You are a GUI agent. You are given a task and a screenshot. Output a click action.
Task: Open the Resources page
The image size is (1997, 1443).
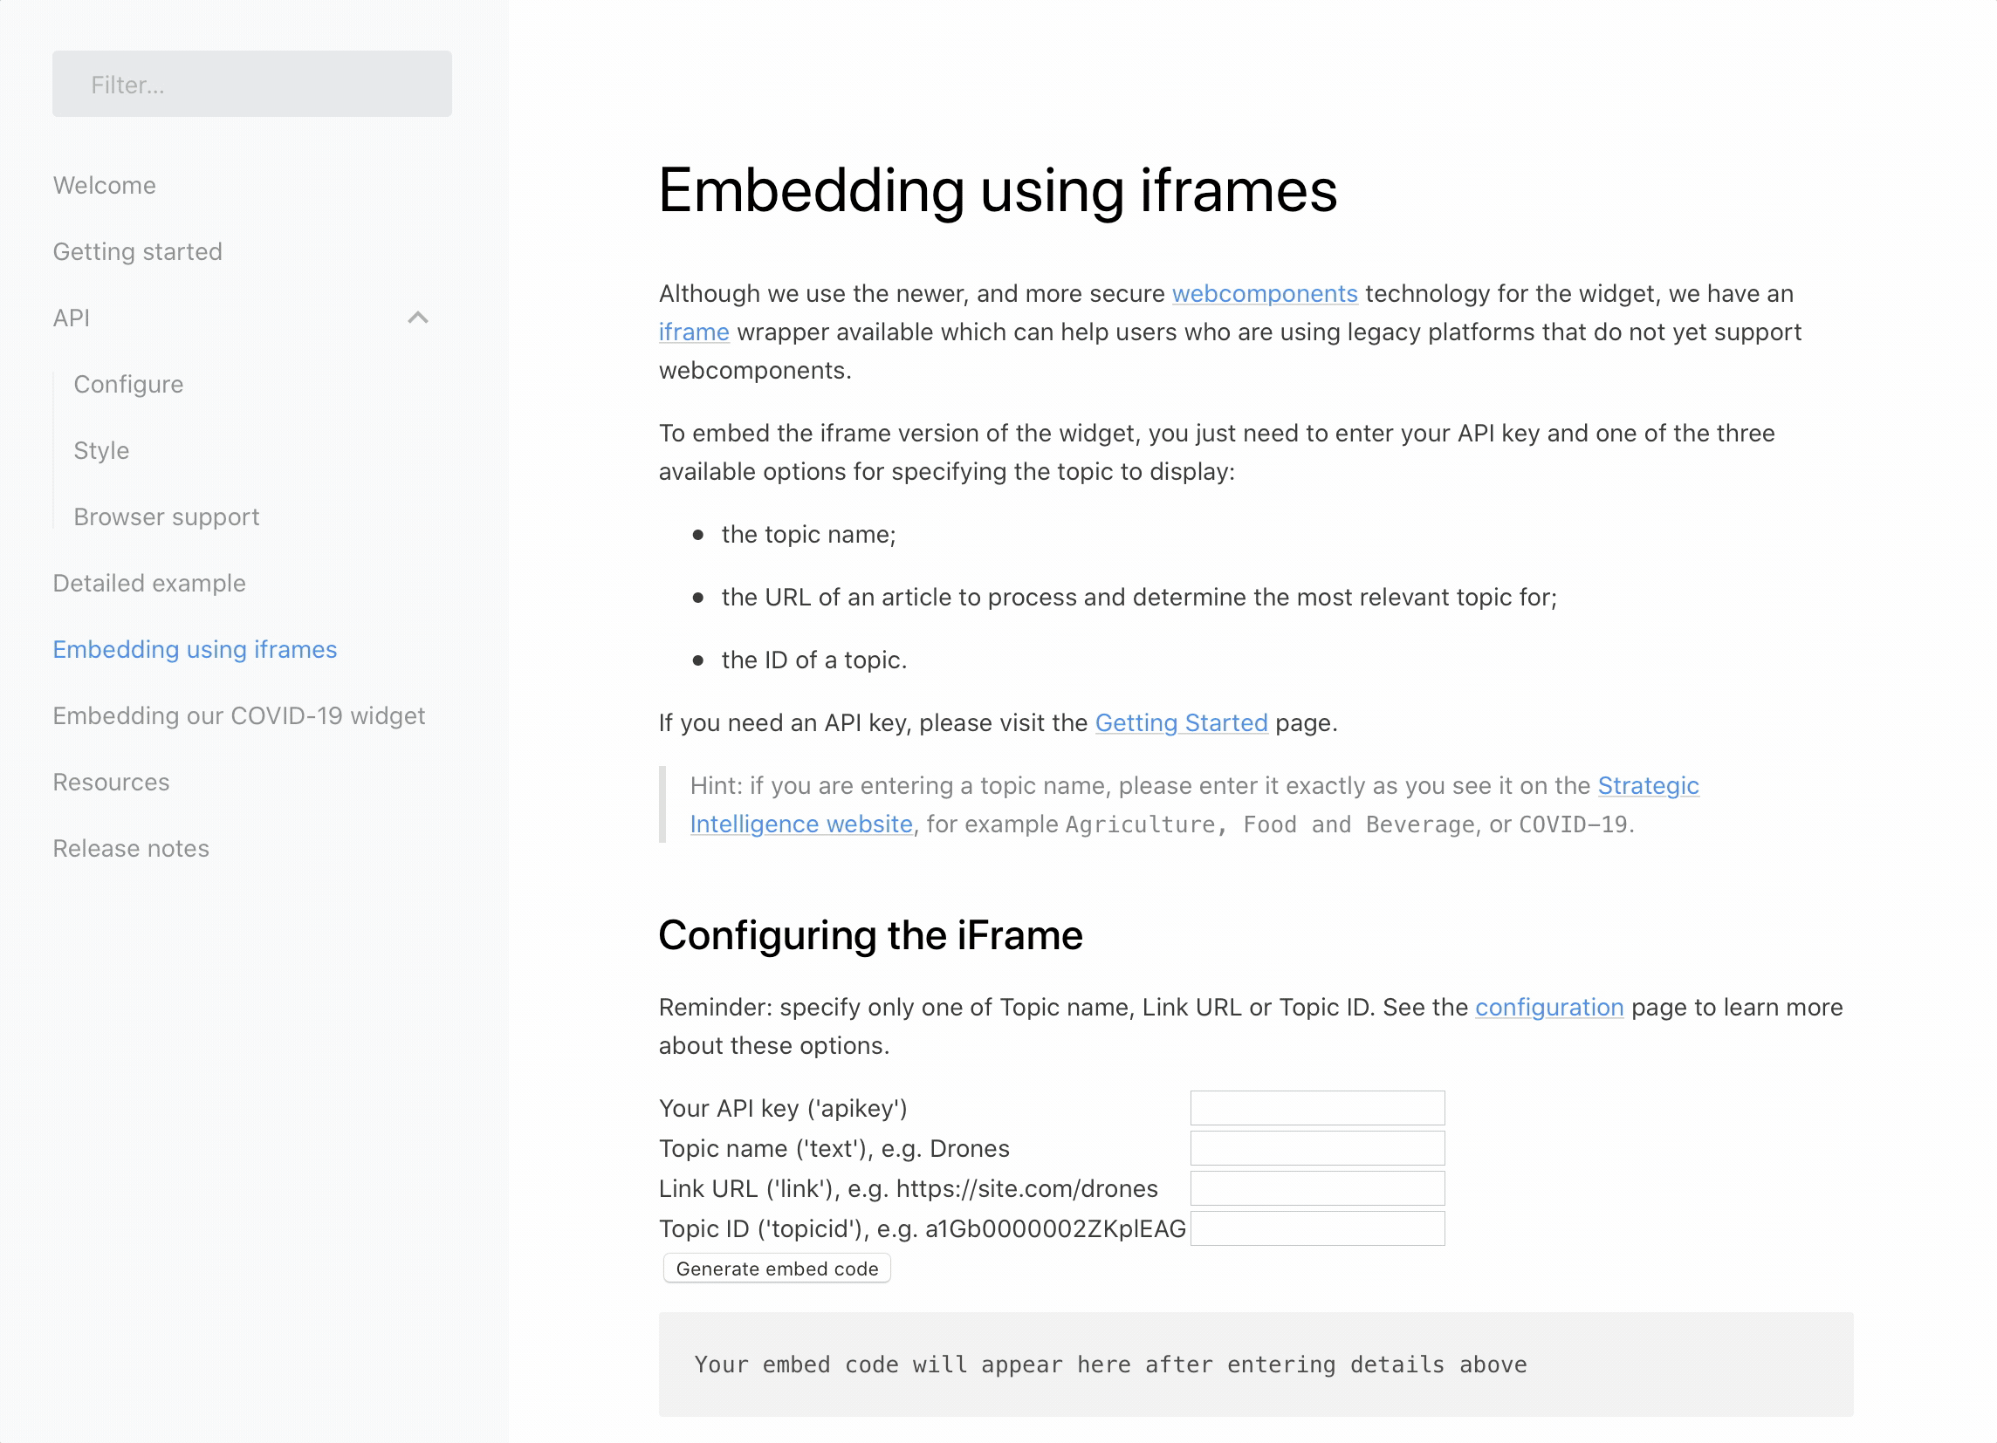point(111,782)
